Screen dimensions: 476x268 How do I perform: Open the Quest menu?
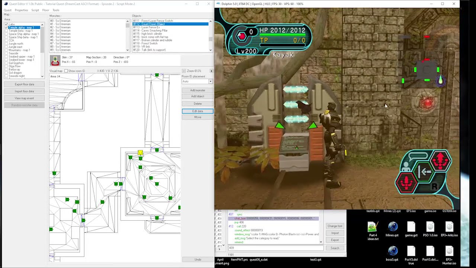point(7,10)
